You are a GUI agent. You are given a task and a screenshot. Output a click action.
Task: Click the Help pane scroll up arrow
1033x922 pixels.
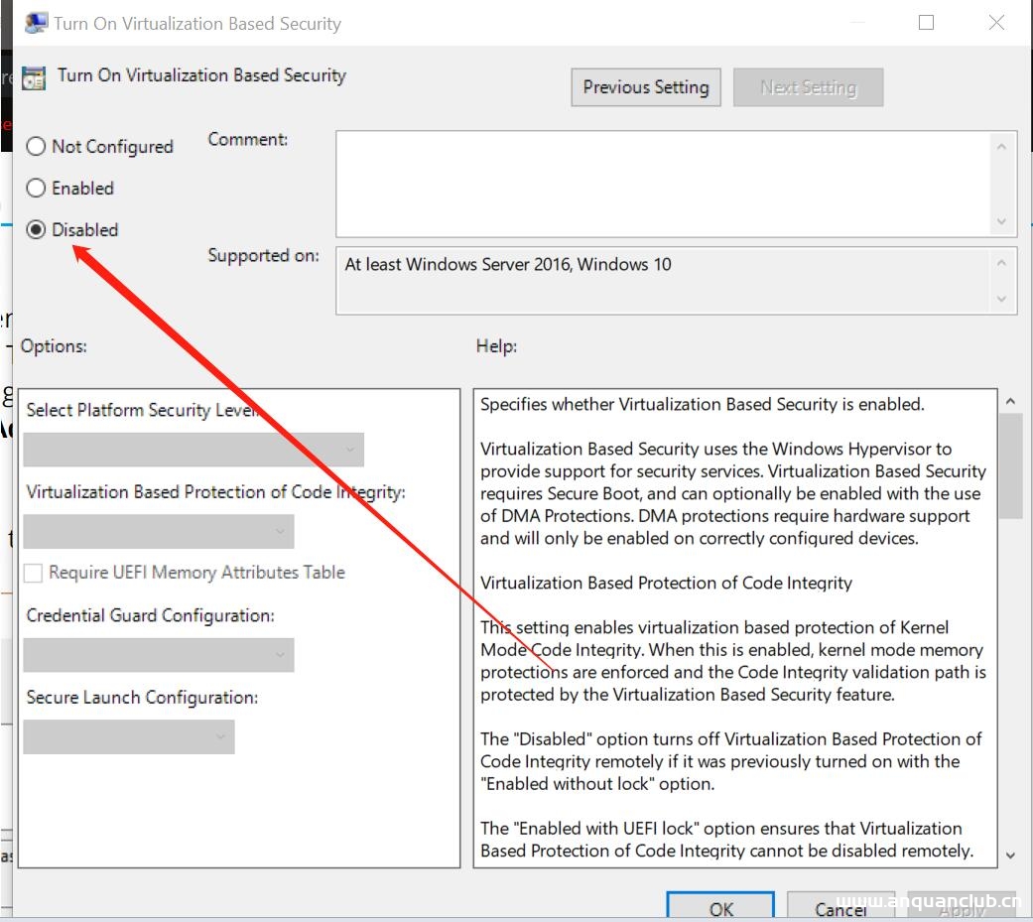pyautogui.click(x=1010, y=402)
